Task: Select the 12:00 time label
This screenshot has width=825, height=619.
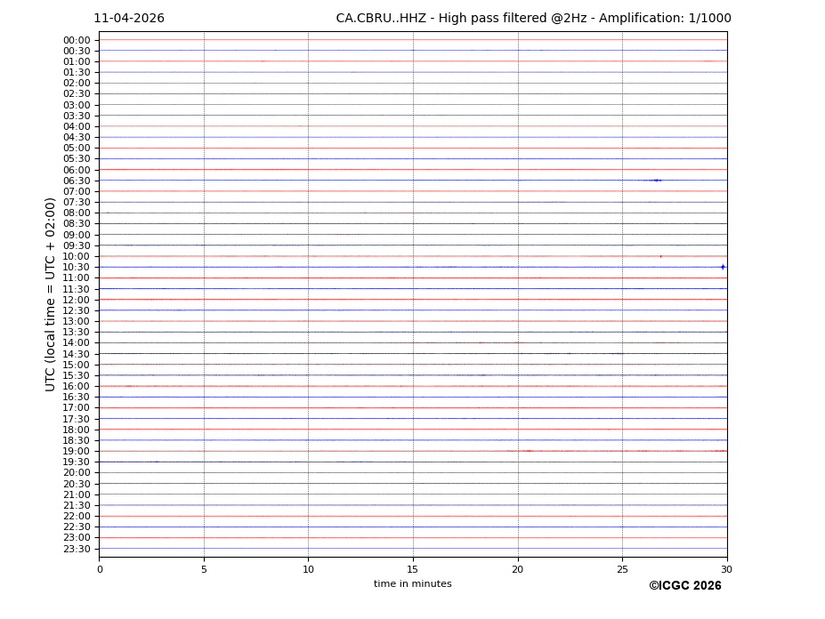Action: pyautogui.click(x=77, y=300)
